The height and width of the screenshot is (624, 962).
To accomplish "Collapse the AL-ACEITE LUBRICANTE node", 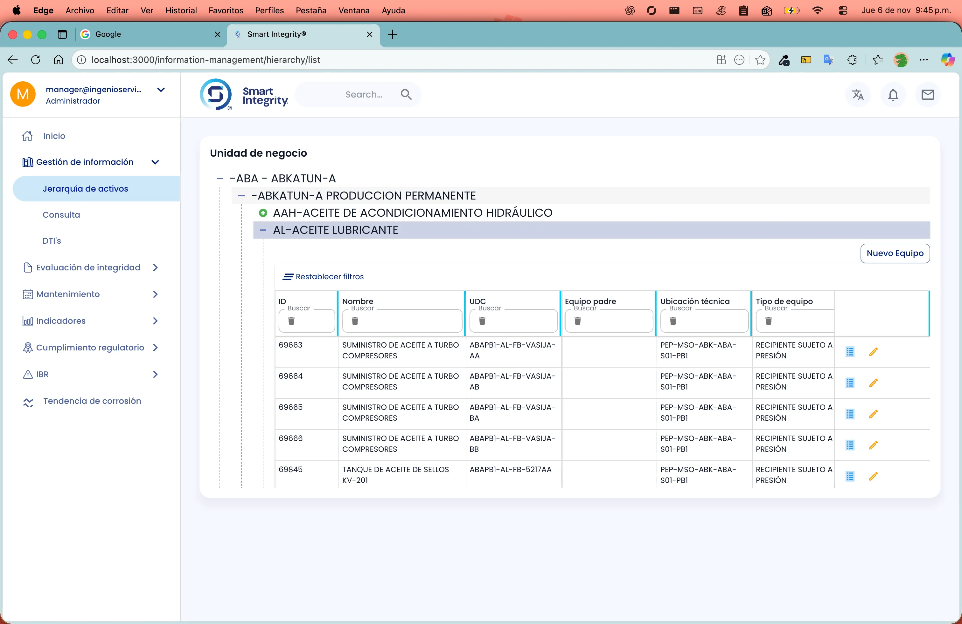I will (263, 230).
